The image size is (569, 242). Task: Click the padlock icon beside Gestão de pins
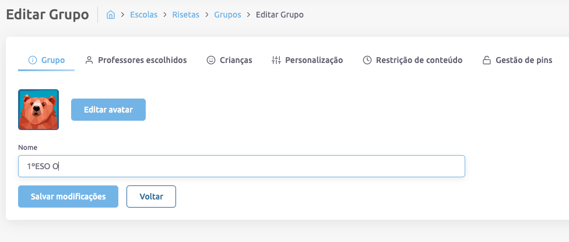point(487,60)
